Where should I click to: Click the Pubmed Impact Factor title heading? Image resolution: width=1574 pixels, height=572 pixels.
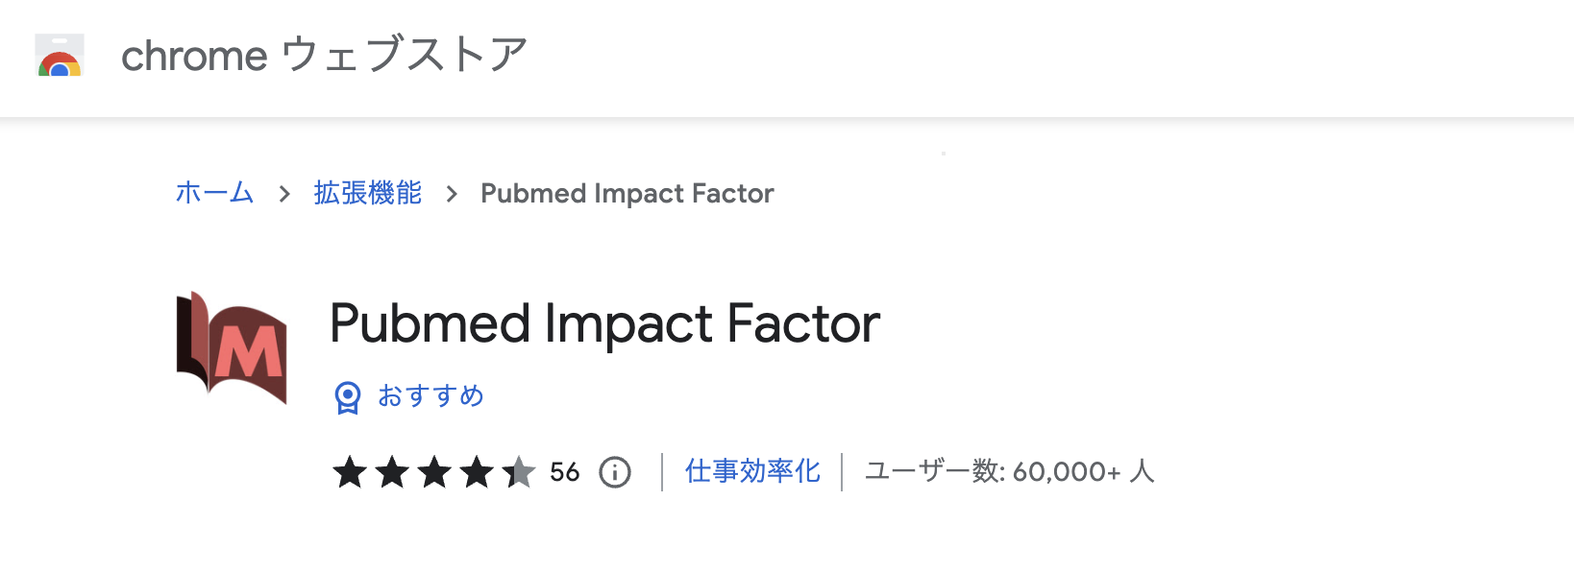pos(603,324)
